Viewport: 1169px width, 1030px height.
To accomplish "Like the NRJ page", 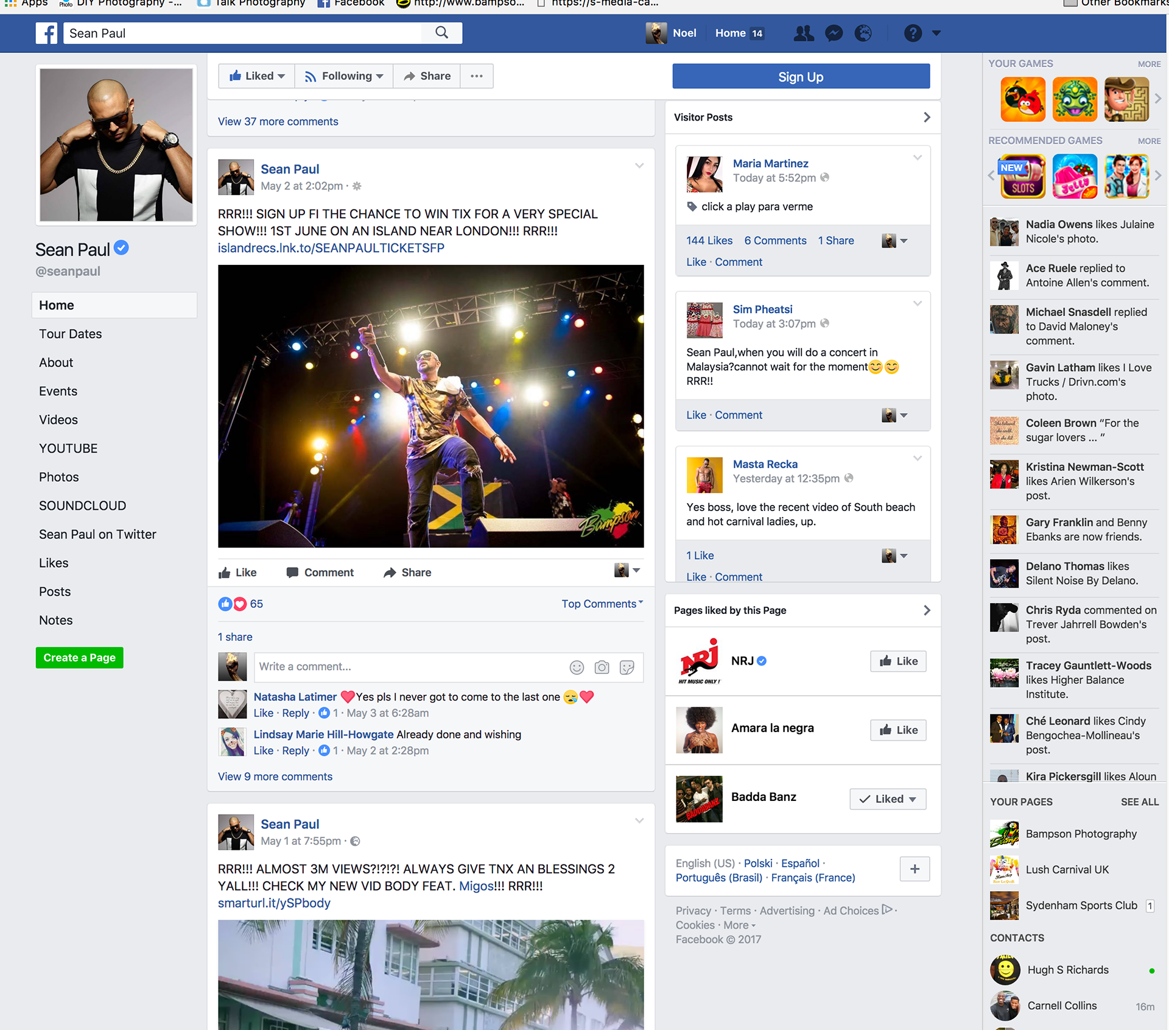I will [898, 661].
